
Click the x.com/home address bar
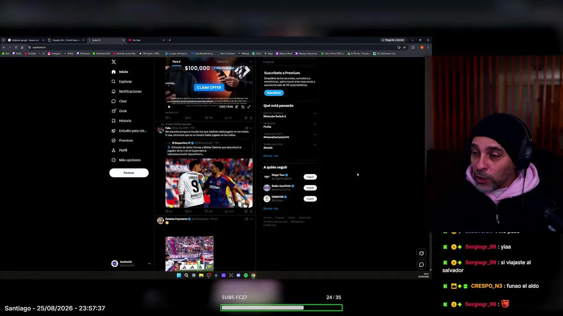click(211, 47)
